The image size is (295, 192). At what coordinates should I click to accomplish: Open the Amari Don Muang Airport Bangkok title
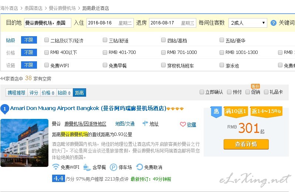(x=88, y=109)
